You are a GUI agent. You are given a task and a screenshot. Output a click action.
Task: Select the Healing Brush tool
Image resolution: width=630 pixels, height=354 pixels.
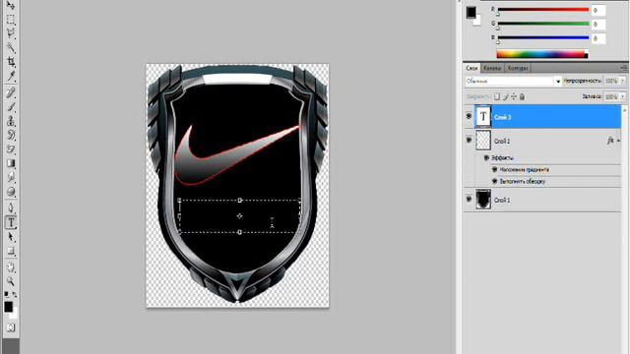click(11, 92)
